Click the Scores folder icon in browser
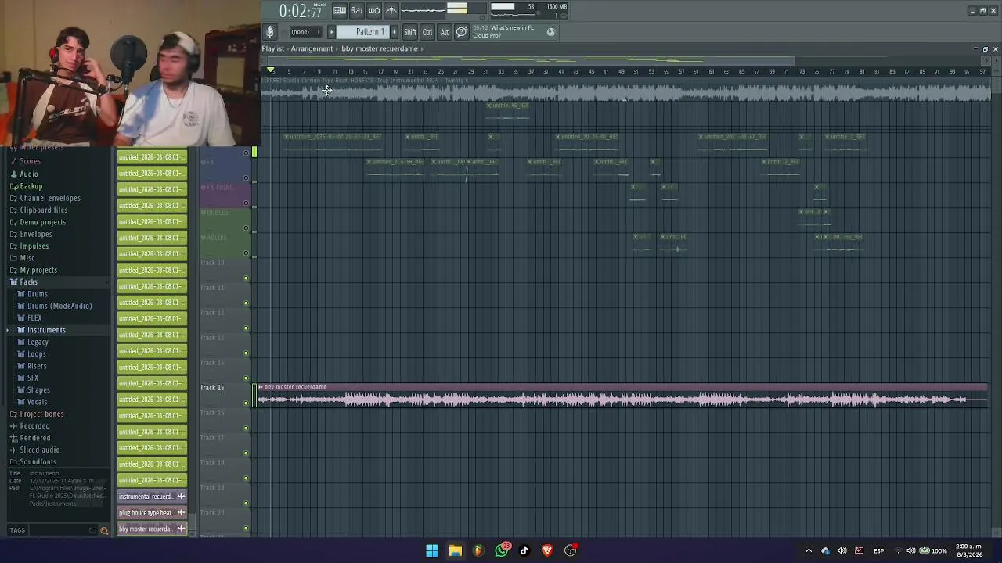1002x563 pixels. pyautogui.click(x=14, y=162)
